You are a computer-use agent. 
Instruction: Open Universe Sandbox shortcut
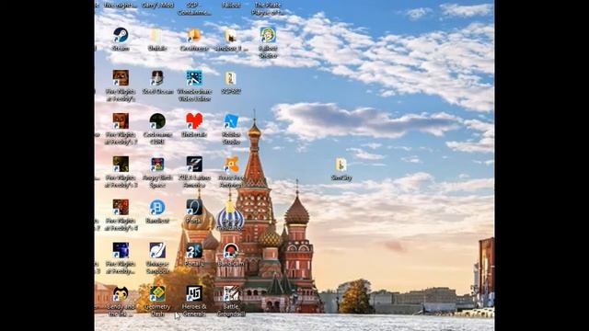157,250
